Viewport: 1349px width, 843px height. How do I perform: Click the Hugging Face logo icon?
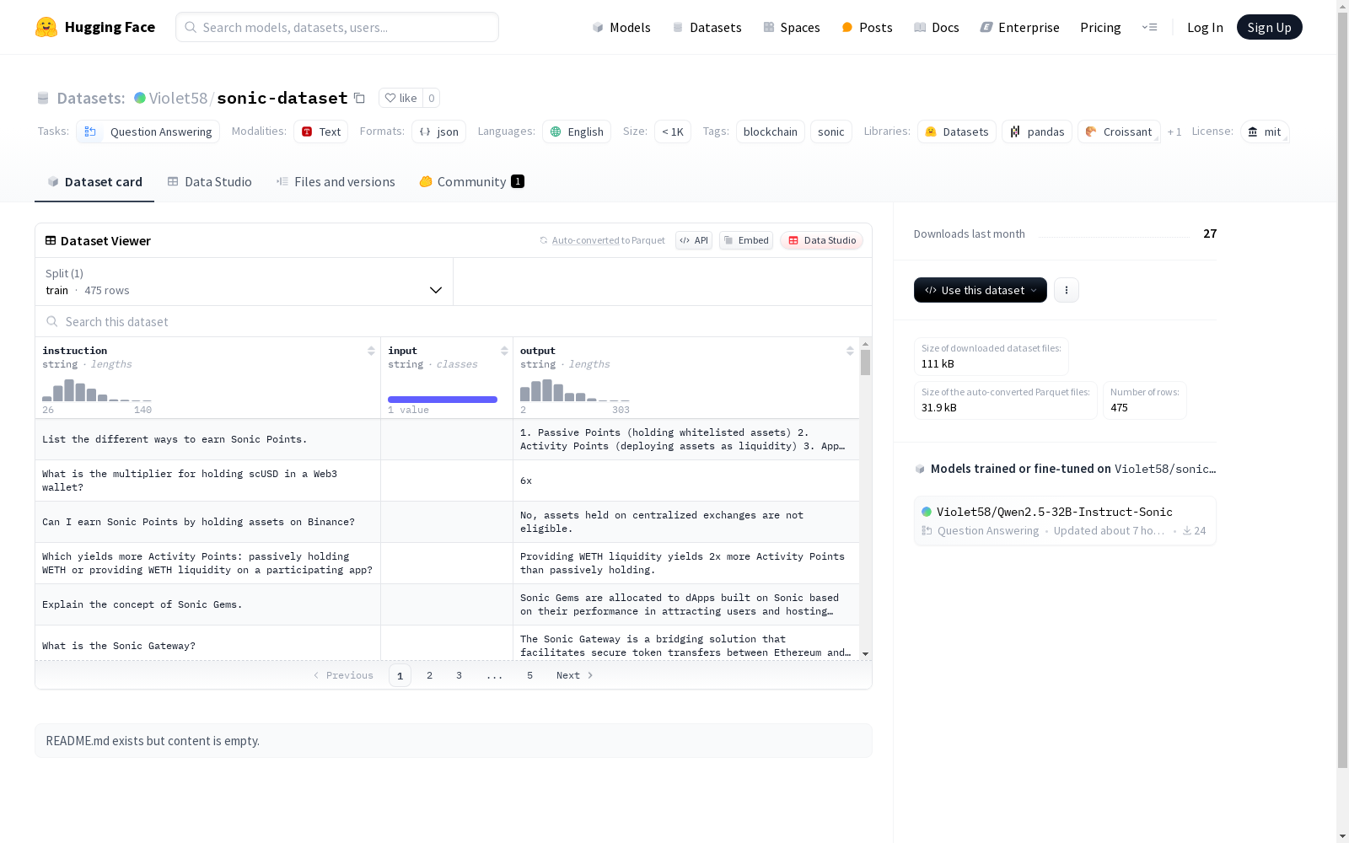(x=46, y=27)
